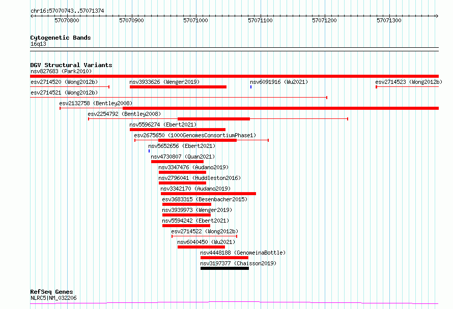Click the small blue nsv5652656 marker

(x=149, y=151)
